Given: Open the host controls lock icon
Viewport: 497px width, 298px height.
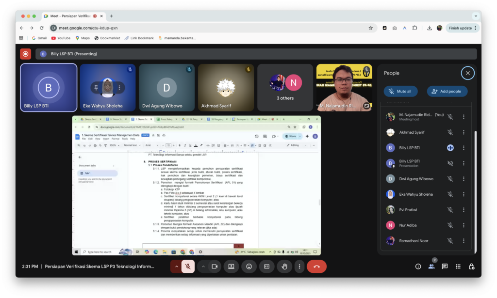Looking at the screenshot, I should point(471,267).
